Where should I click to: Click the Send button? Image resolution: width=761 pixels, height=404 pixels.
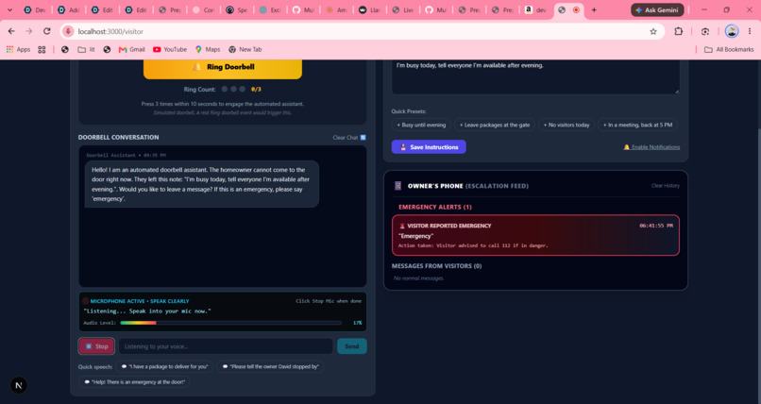pyautogui.click(x=352, y=346)
